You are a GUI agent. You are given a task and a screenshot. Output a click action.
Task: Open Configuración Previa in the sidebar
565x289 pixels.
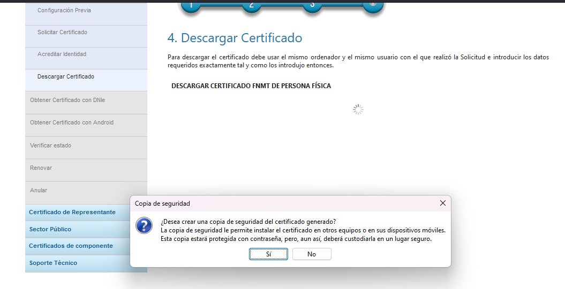pos(64,11)
